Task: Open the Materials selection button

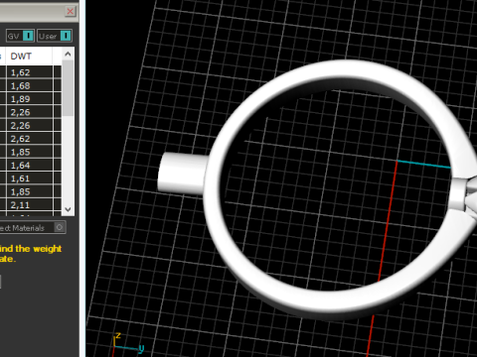Action: 32,227
